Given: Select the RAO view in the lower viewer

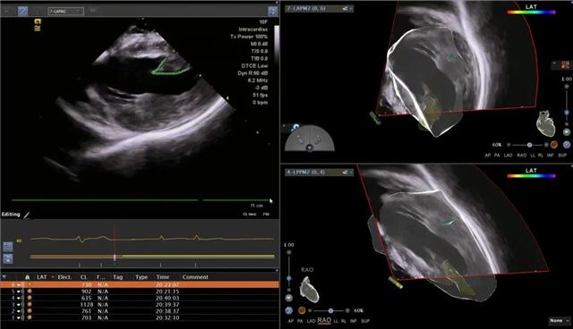Looking at the screenshot, I should (324, 321).
